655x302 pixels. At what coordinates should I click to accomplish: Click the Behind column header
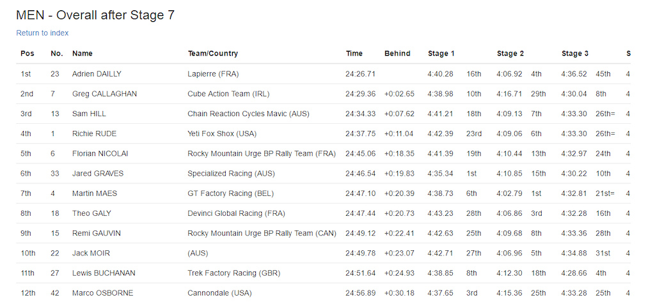[x=397, y=54]
